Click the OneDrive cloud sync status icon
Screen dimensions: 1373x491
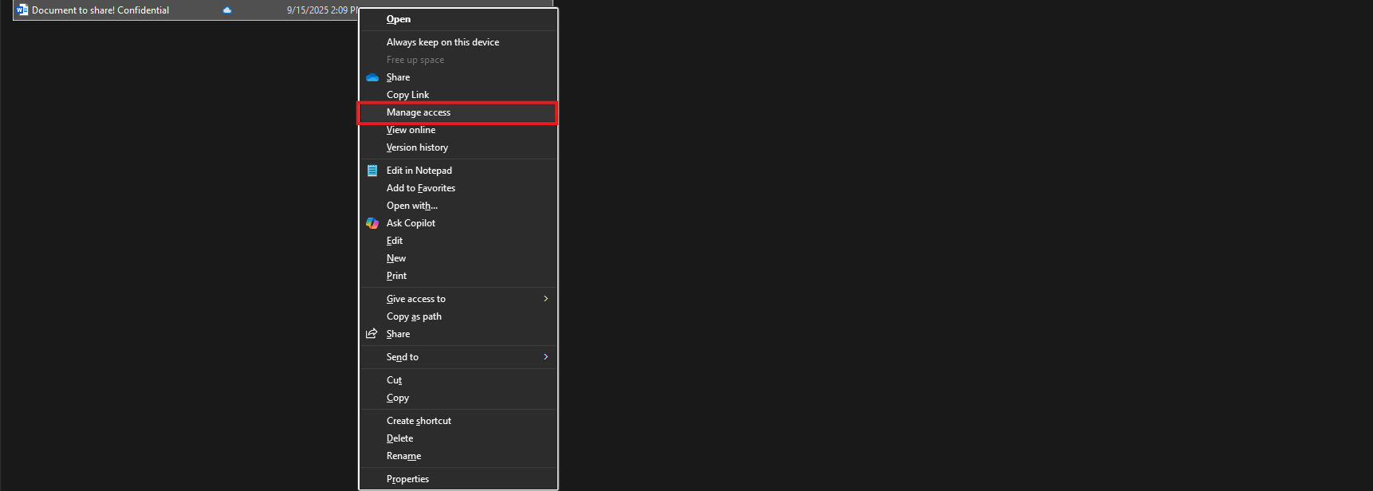coord(227,10)
